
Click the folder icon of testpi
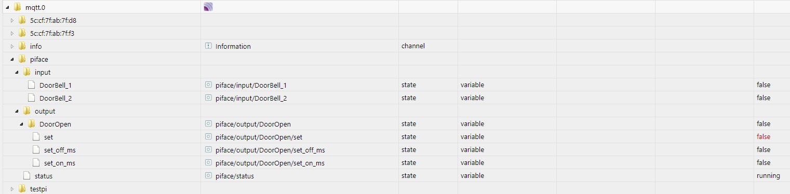[x=22, y=189]
